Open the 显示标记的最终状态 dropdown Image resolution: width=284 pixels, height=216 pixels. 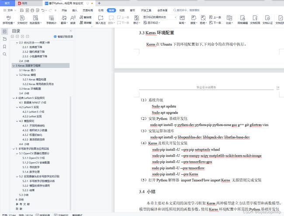point(159,17)
